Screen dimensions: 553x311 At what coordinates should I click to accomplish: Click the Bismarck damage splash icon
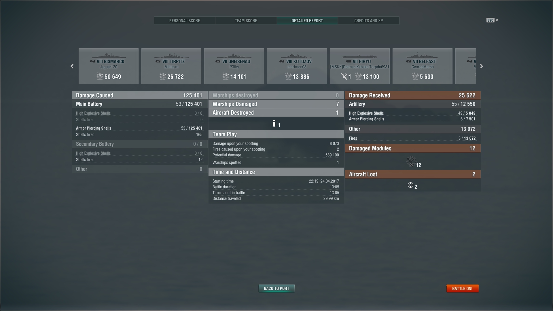click(100, 76)
